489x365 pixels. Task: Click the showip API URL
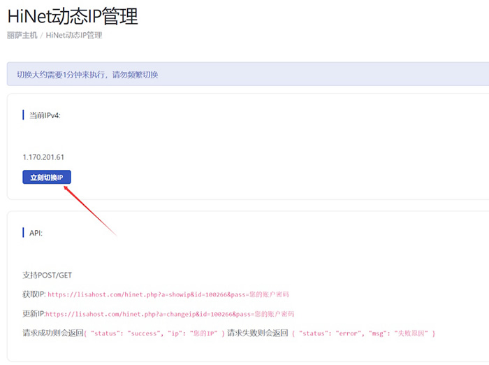pos(168,294)
